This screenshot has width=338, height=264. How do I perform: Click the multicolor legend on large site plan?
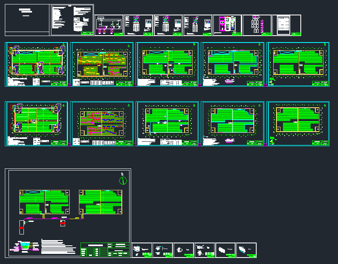pyautogui.click(x=25, y=246)
